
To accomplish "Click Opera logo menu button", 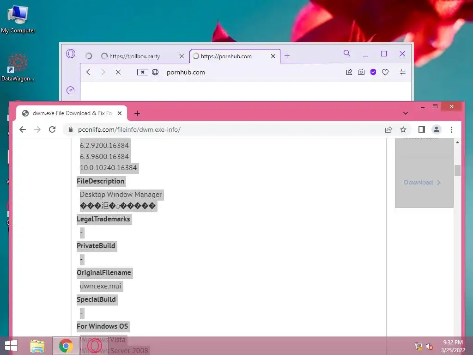I will coord(71,54).
